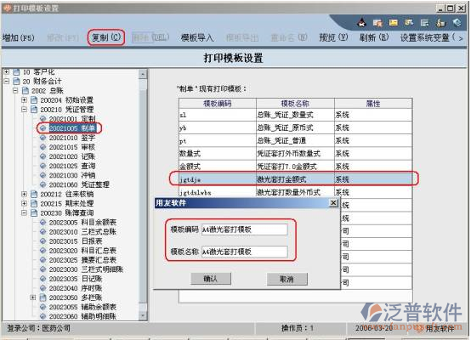The height and width of the screenshot is (340, 471).
Task: Click the red figure icon in top toolbar
Action: (x=362, y=23)
